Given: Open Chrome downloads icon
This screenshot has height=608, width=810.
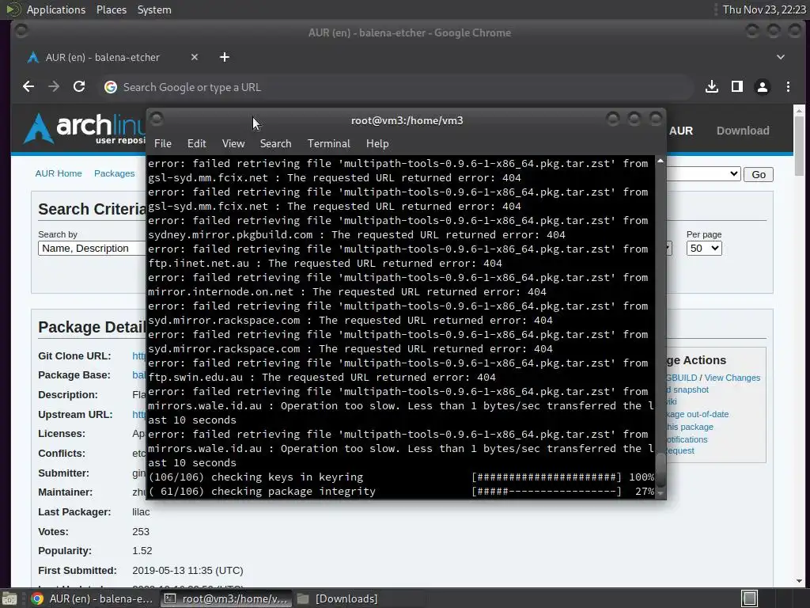Looking at the screenshot, I should [x=712, y=87].
